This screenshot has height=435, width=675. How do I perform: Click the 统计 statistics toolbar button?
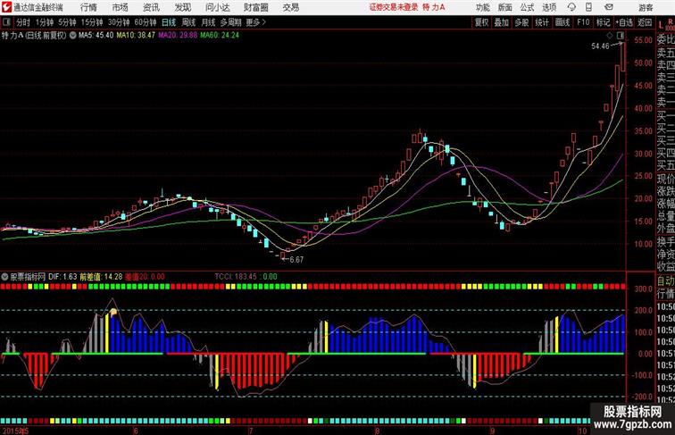tap(542, 22)
